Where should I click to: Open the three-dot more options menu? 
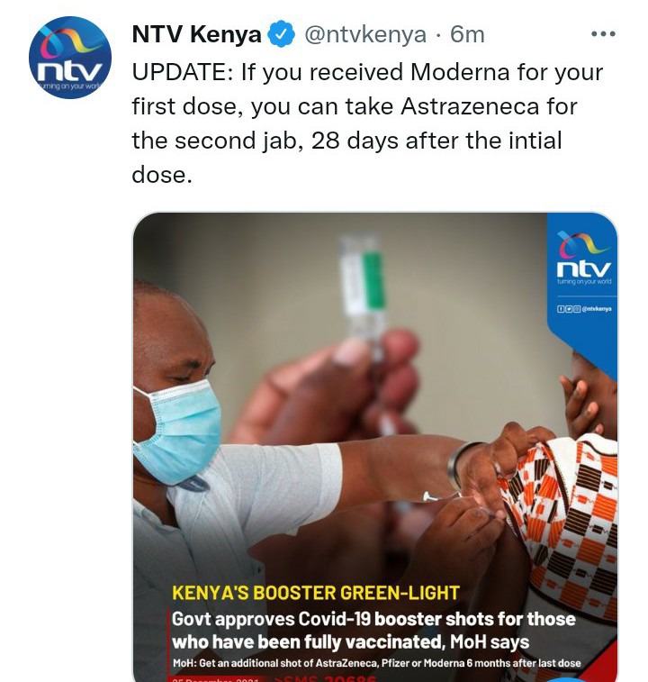coord(603,34)
